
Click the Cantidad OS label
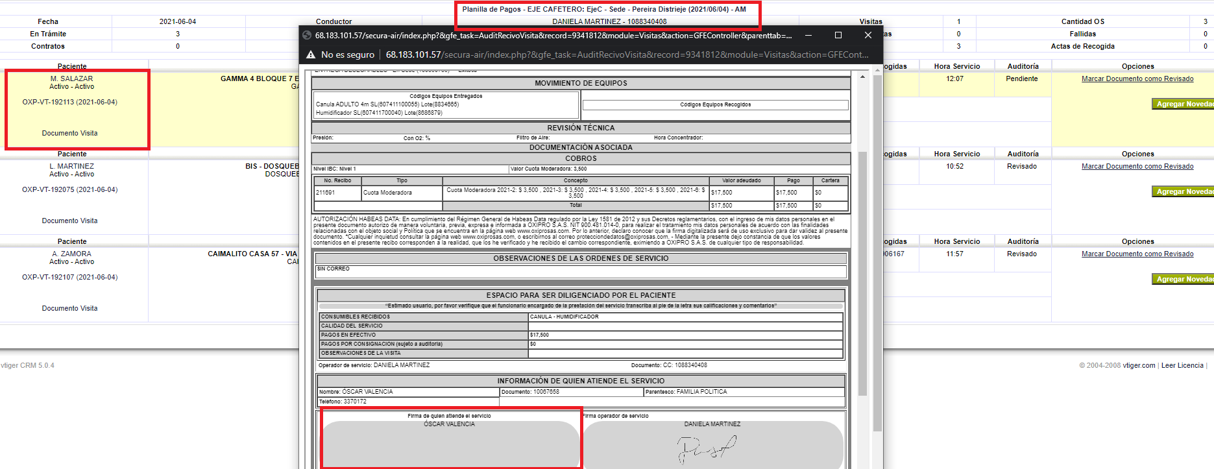tap(1082, 21)
